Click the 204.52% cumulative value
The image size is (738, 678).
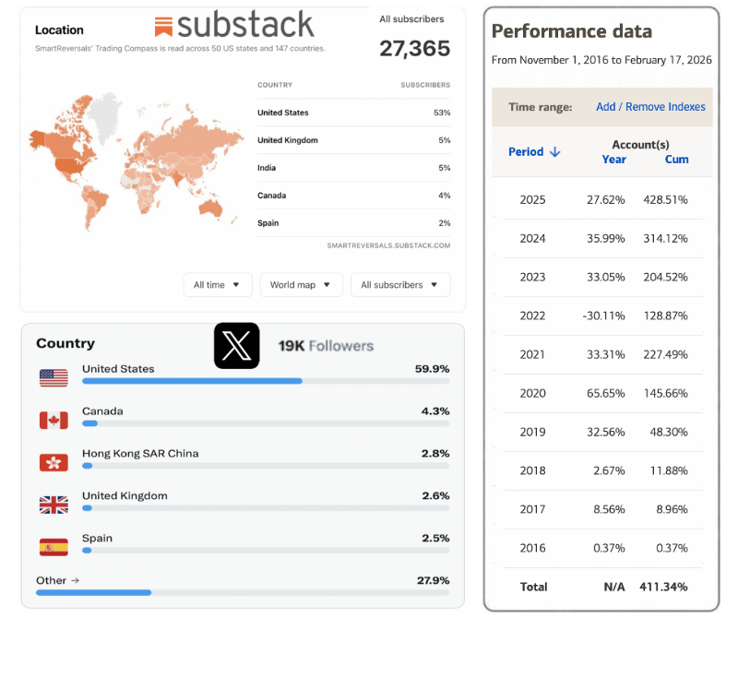pos(665,277)
